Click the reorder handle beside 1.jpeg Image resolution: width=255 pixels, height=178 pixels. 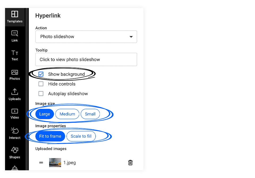click(x=41, y=163)
